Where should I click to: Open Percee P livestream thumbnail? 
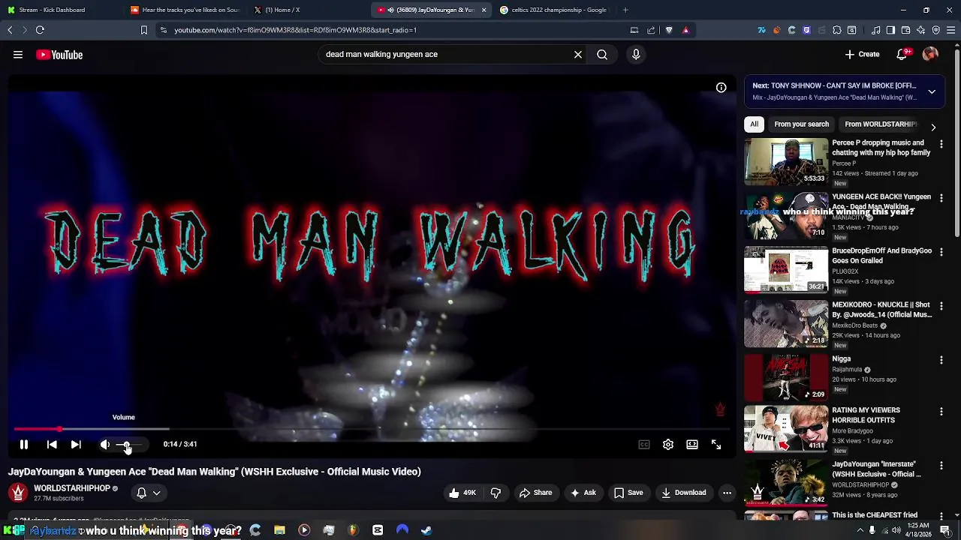pos(786,161)
